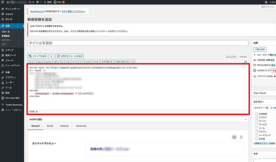This screenshot has height=162, width=276.
Task: Select the AIOSEO Schema tab
Action: coord(64,126)
